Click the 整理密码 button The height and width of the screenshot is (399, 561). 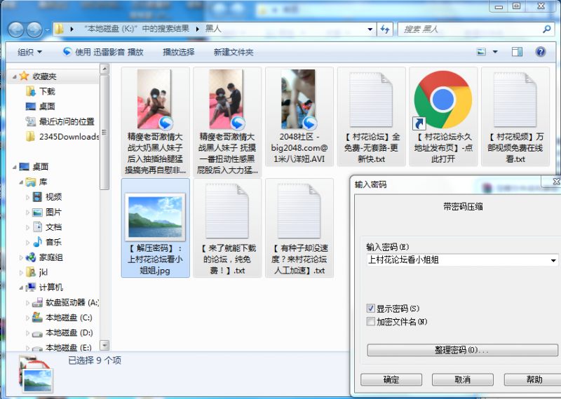point(462,350)
